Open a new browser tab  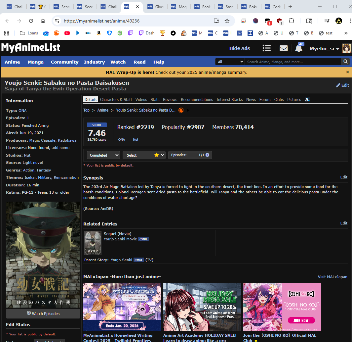click(290, 7)
